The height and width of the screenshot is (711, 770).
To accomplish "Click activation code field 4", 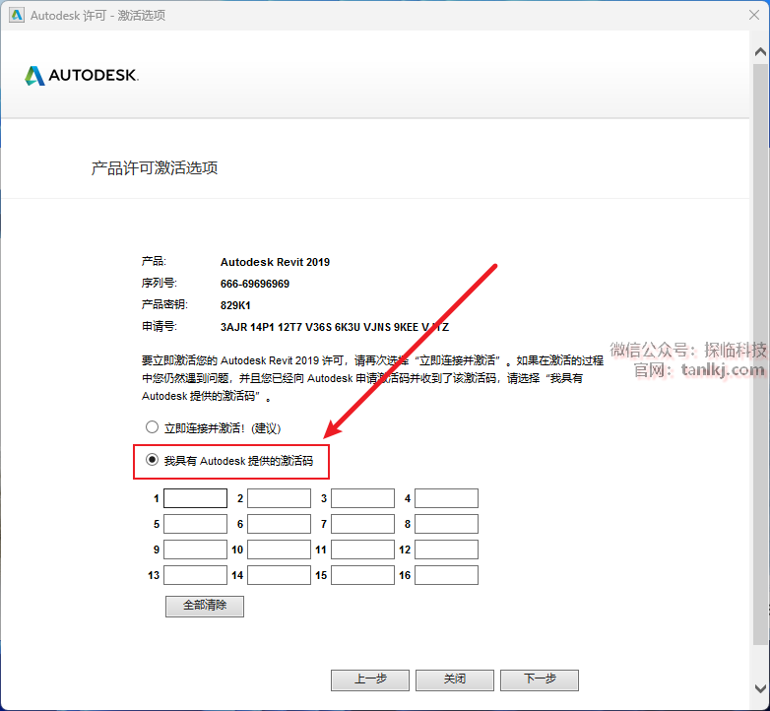I will (446, 498).
